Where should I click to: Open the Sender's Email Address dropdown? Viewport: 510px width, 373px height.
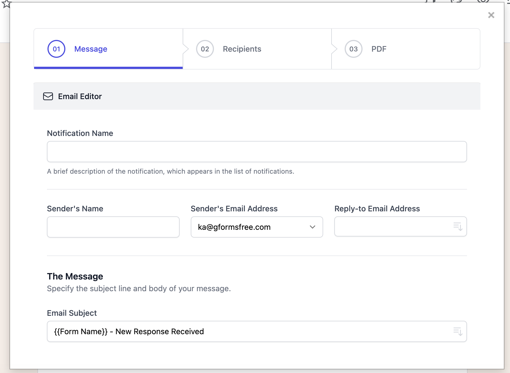tap(256, 227)
